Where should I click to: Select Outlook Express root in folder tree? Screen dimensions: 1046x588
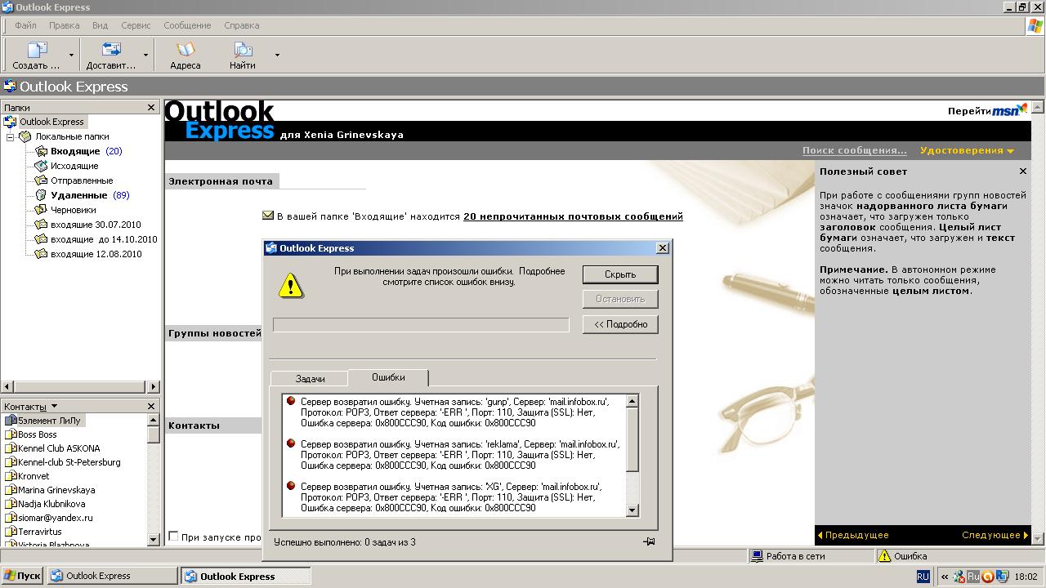tap(51, 122)
